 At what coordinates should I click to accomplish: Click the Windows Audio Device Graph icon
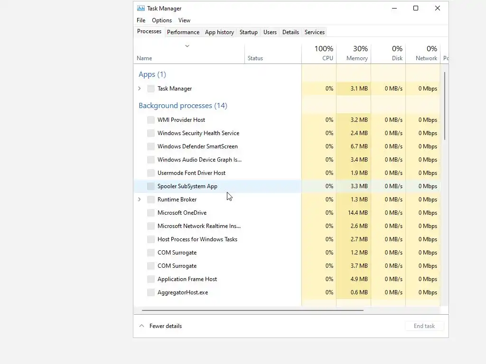[x=151, y=160]
